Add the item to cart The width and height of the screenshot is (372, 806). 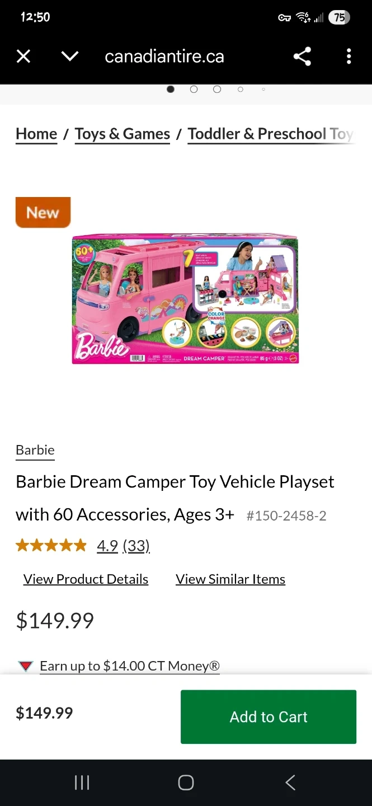[269, 717]
